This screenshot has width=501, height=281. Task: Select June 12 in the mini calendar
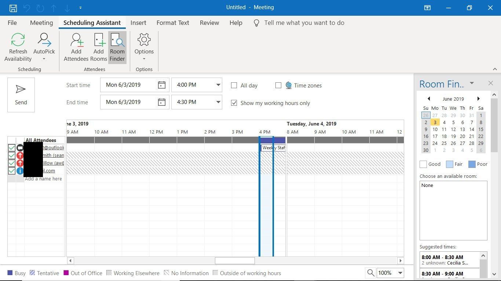click(453, 129)
